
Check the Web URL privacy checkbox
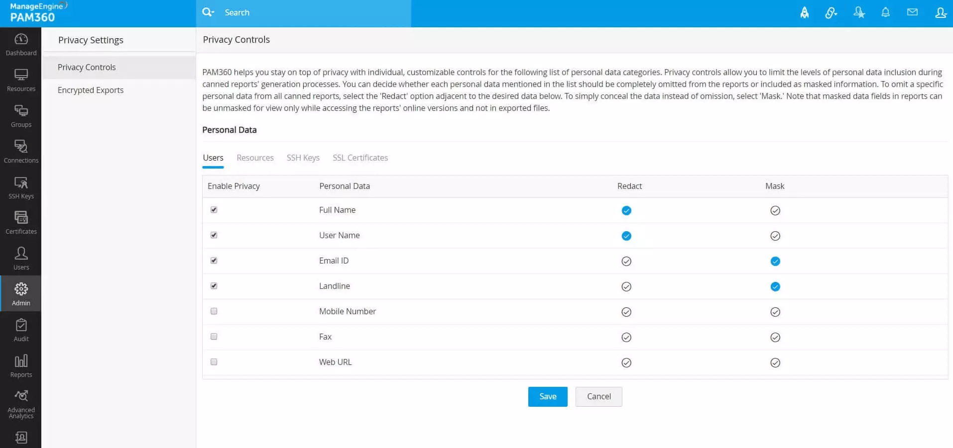tap(214, 361)
